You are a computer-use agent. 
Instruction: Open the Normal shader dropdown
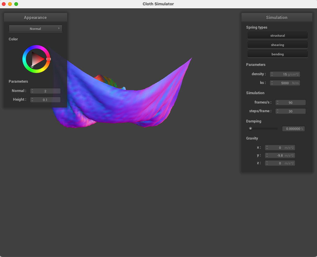(x=35, y=29)
